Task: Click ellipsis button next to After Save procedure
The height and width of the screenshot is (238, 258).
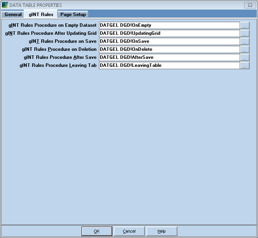Action: [245, 58]
